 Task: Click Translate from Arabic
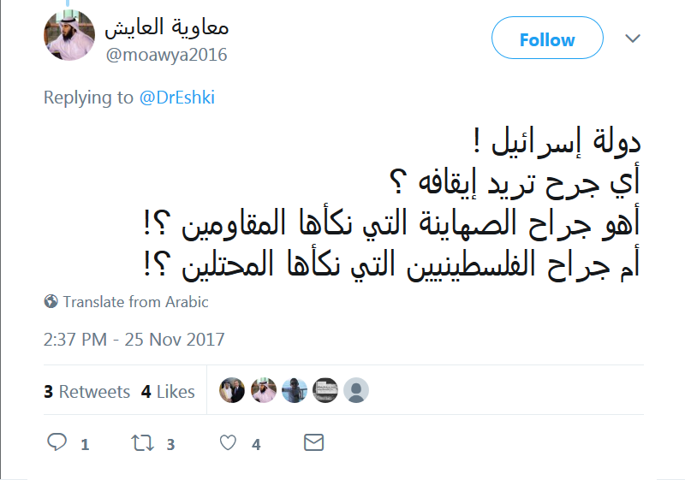click(x=135, y=302)
